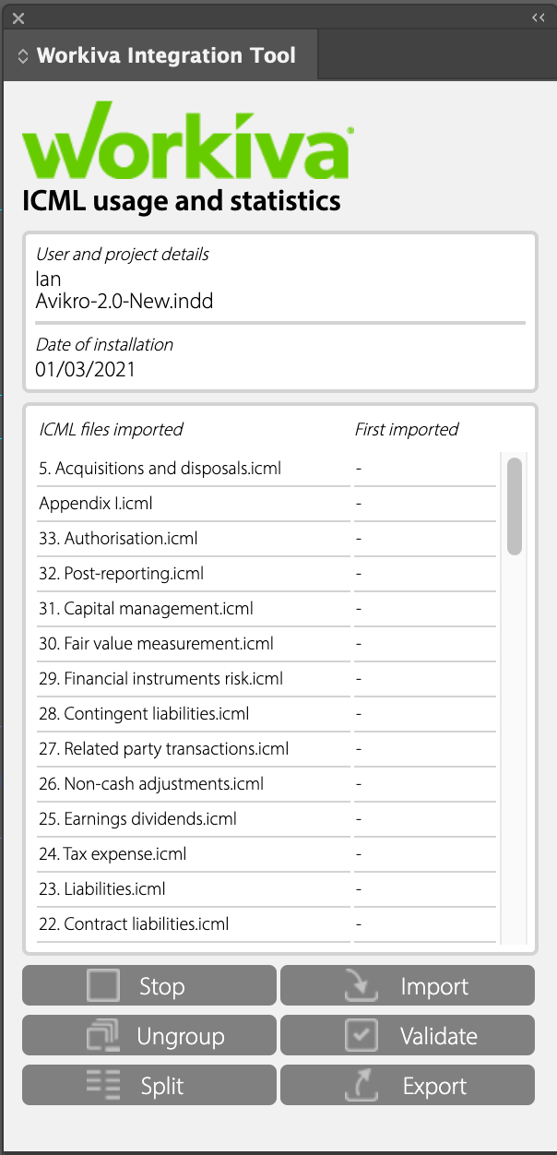Click the Workiva logo

[x=187, y=141]
